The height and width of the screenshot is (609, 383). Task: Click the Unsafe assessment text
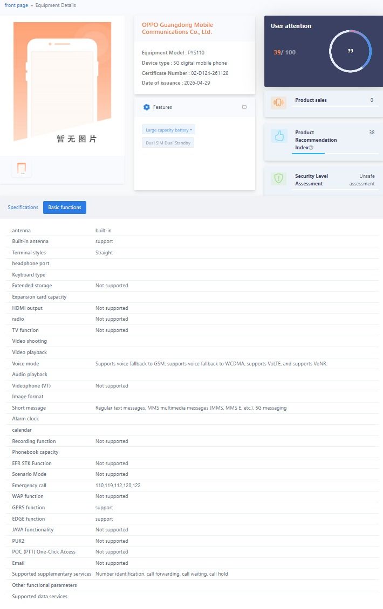(x=362, y=180)
